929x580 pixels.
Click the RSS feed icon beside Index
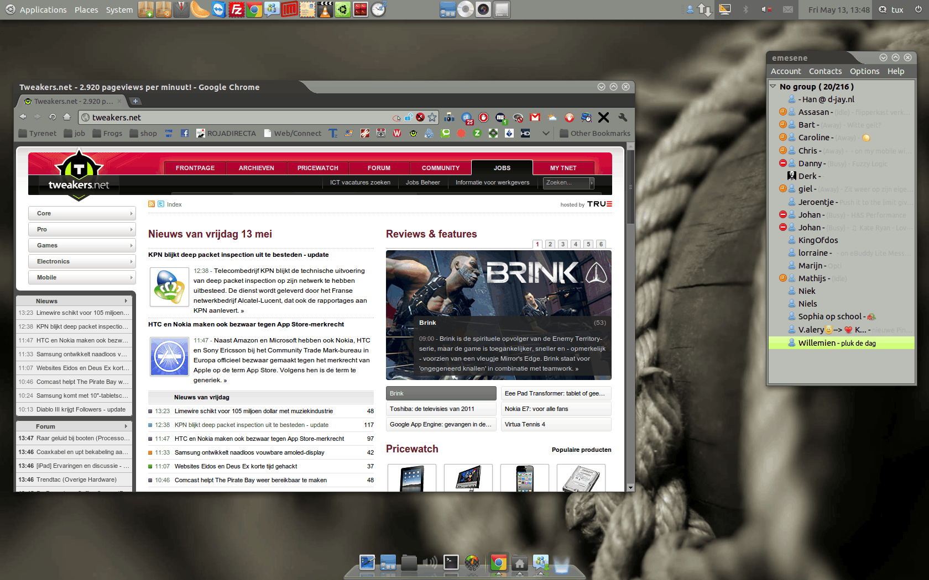pos(152,204)
